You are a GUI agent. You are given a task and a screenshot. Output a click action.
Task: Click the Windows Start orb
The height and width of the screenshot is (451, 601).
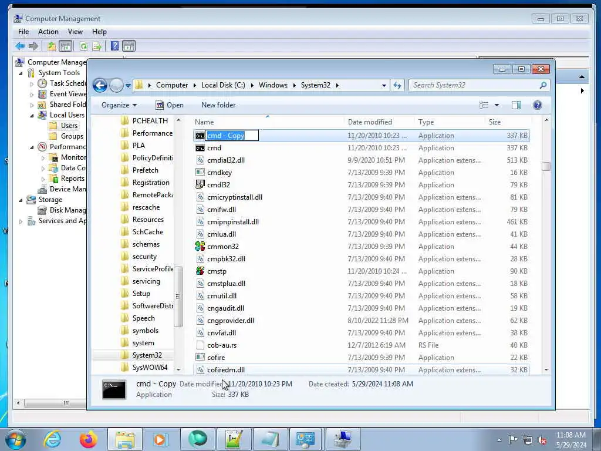click(x=16, y=439)
